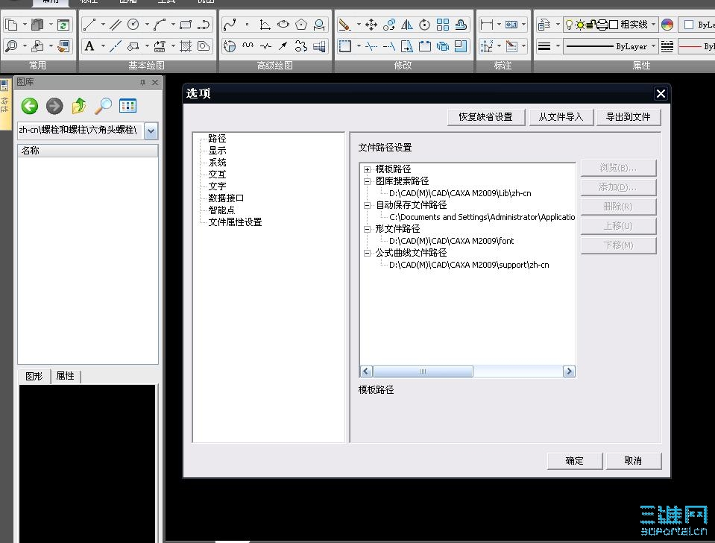Confirm with the 确定 button

575,461
